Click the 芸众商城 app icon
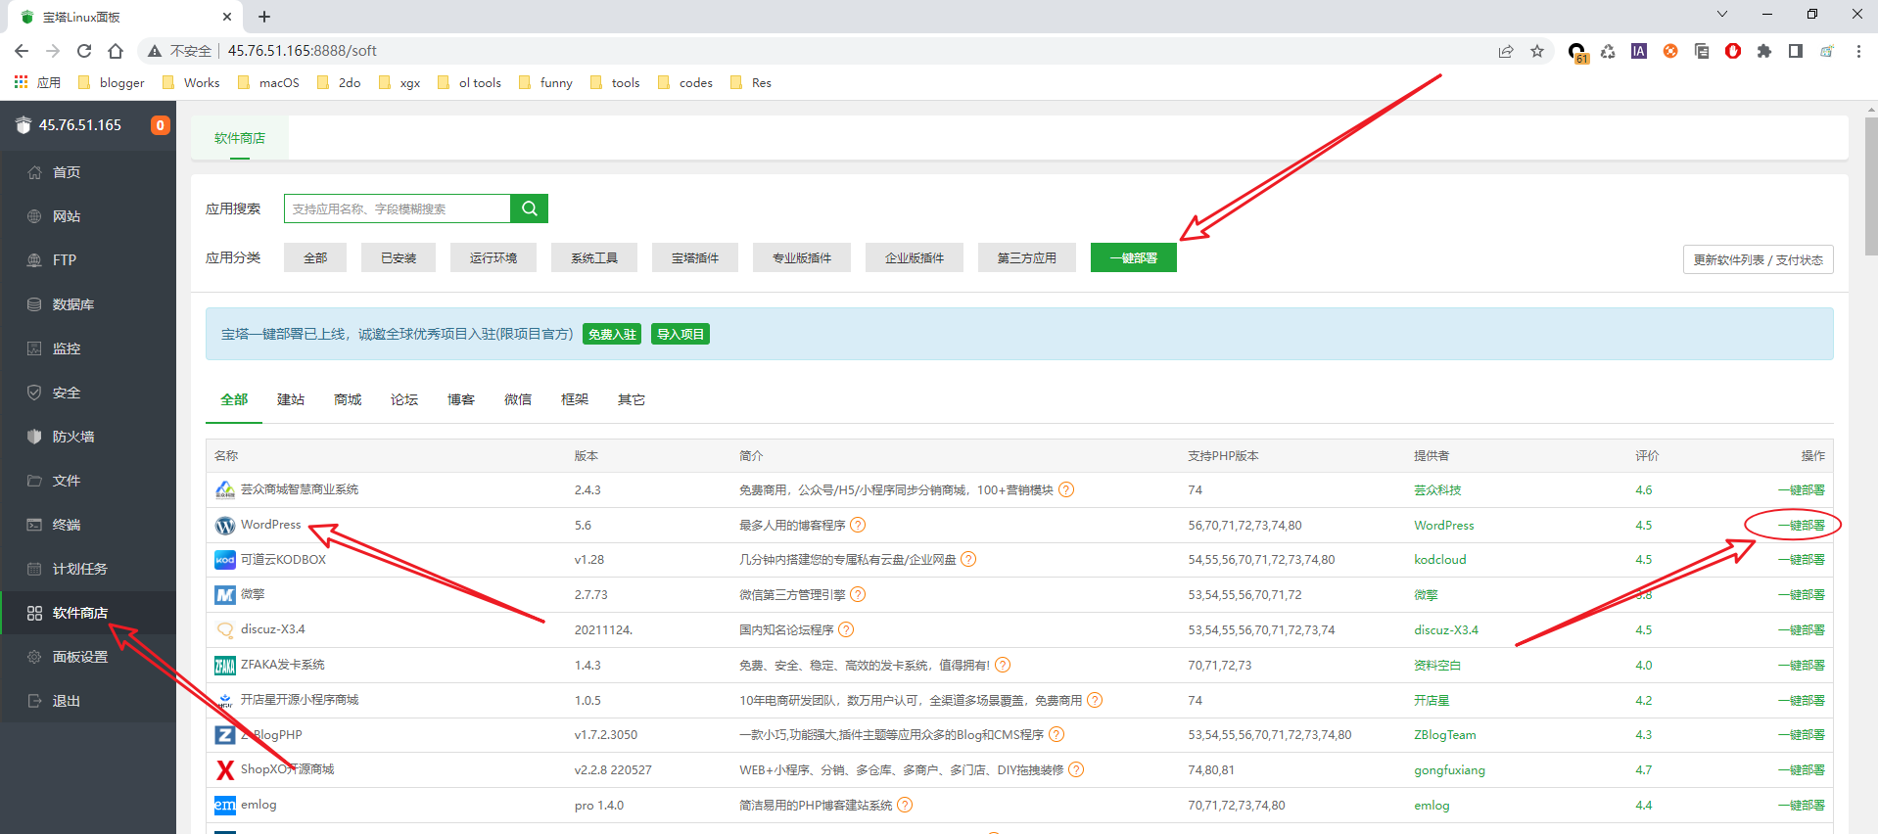This screenshot has width=1878, height=834. click(225, 490)
